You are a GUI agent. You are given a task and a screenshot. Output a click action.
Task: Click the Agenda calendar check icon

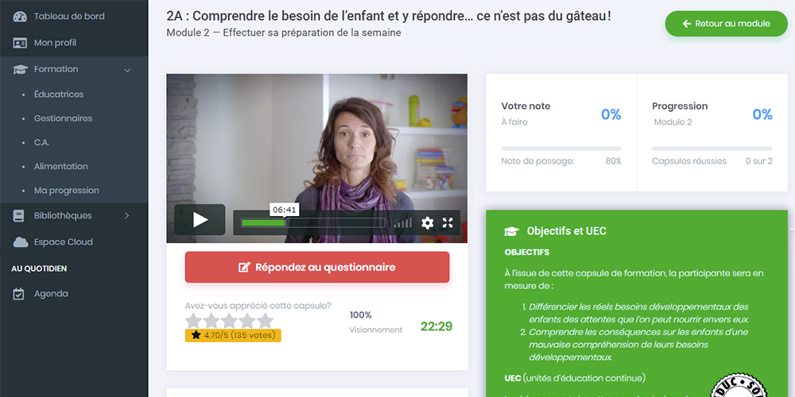19,294
